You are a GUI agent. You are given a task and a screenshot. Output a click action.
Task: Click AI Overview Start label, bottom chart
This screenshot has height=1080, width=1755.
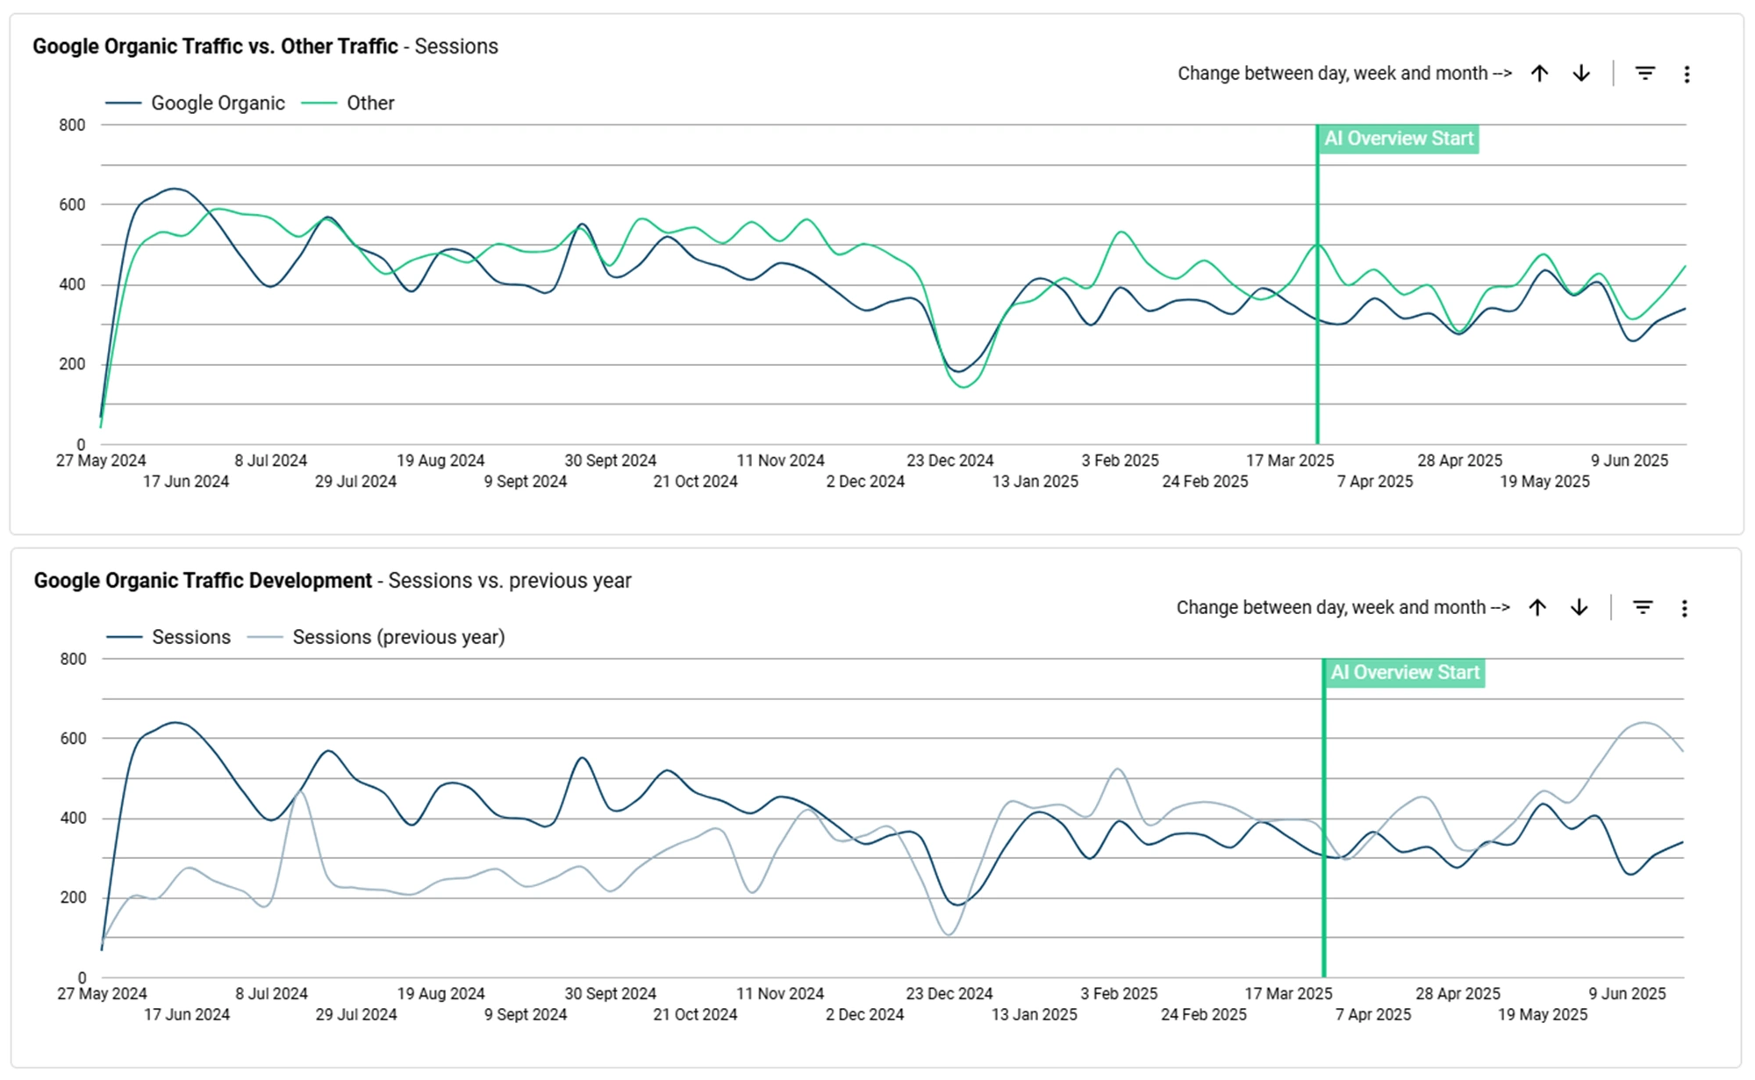click(x=1405, y=673)
